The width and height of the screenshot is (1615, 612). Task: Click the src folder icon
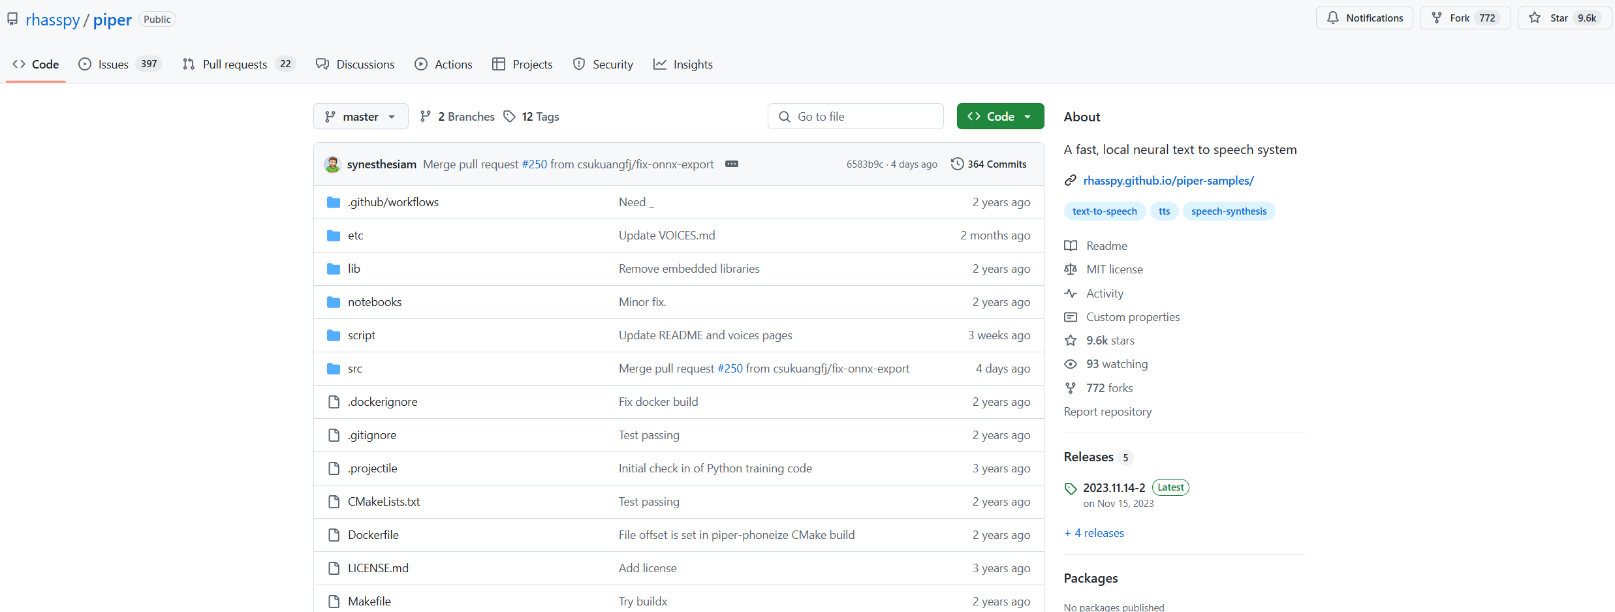point(334,369)
